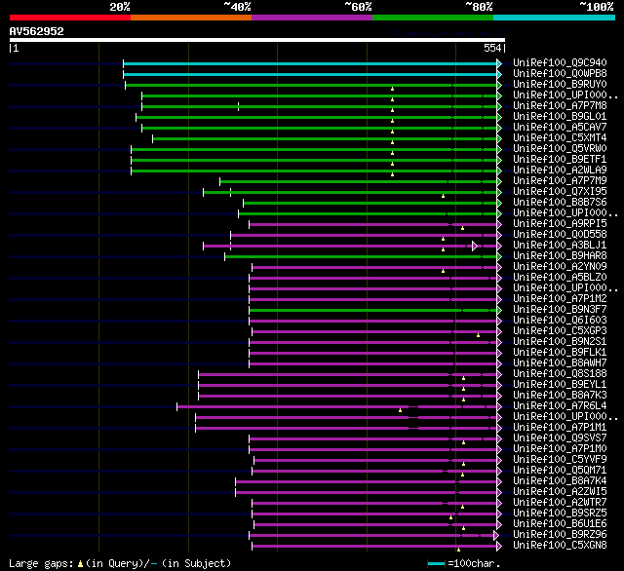Viewport: 624px width, 571px height.
Task: Click the white query sequence bar
Action: [x=257, y=40]
